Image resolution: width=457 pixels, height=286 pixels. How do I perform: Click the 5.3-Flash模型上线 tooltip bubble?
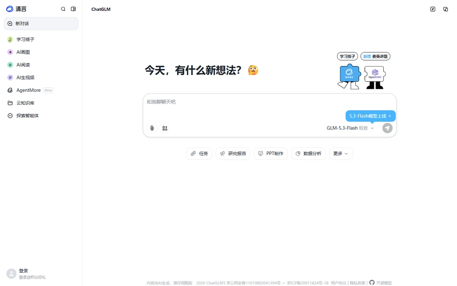click(371, 116)
